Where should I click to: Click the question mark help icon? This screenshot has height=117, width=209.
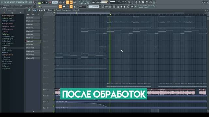139,2
